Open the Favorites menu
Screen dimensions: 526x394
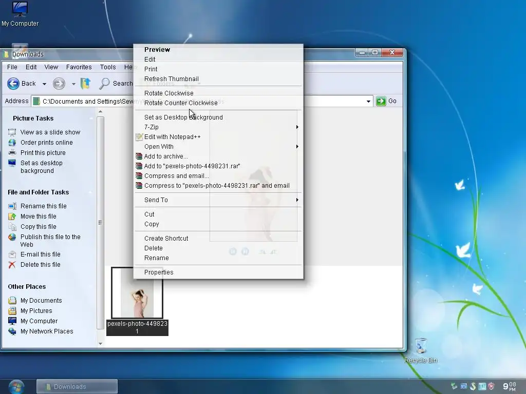pyautogui.click(x=79, y=67)
